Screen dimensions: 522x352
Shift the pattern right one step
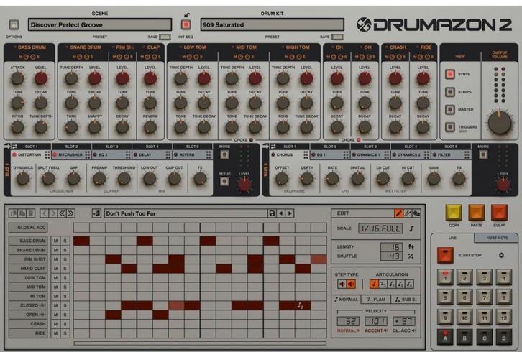point(53,213)
